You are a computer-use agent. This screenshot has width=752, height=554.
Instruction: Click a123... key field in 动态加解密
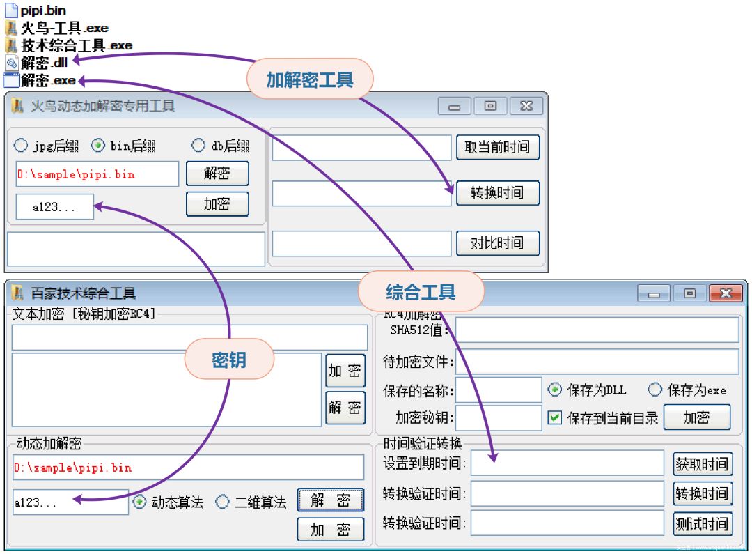tap(70, 502)
